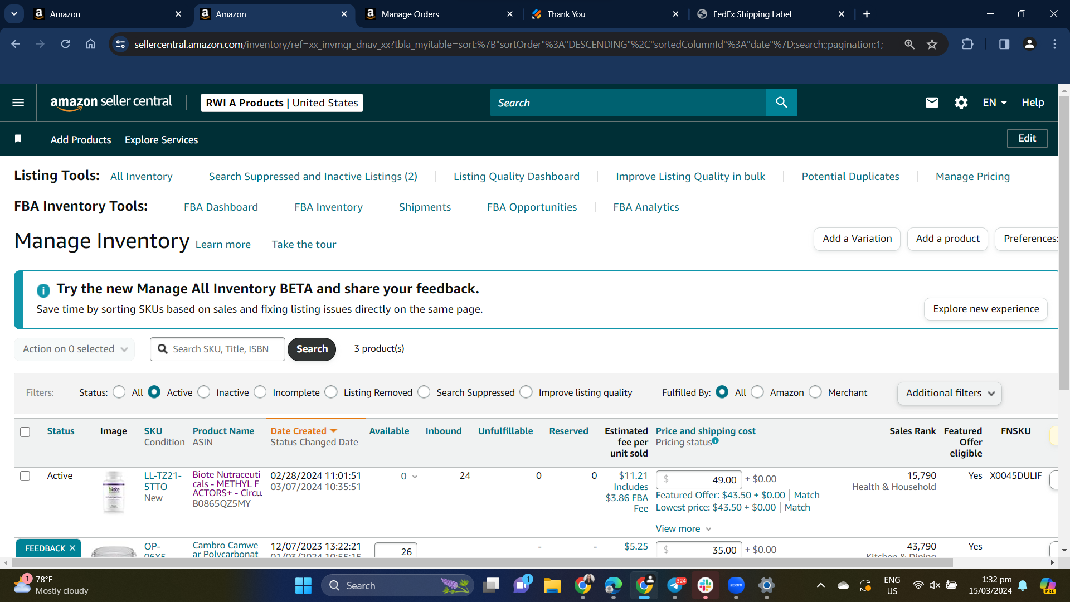Open the Seller Central hamburger menu
Image resolution: width=1070 pixels, height=602 pixels.
[x=18, y=103]
